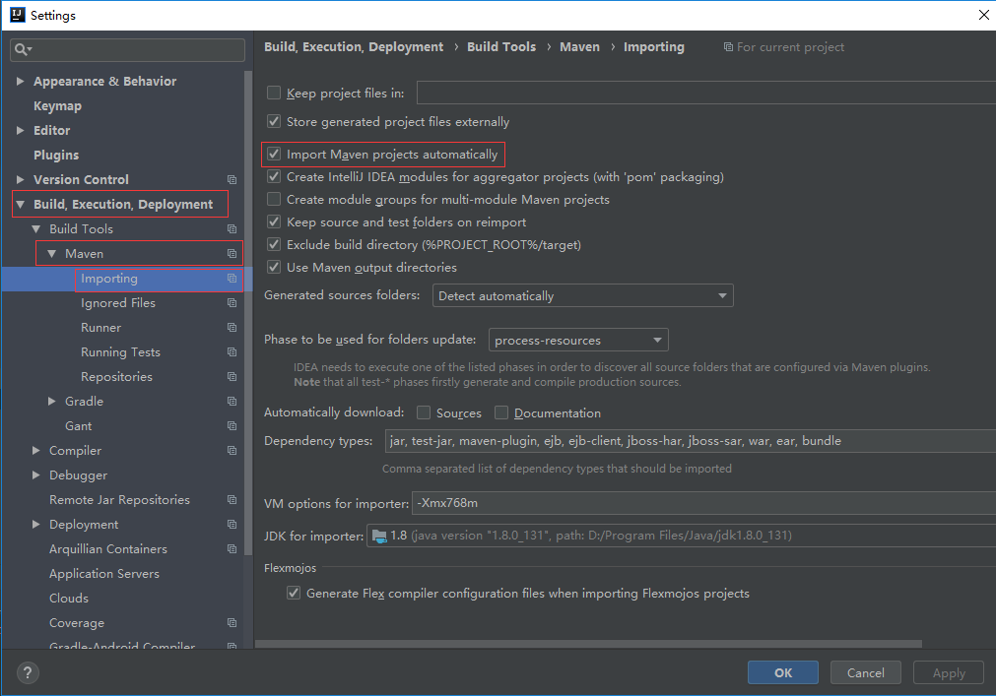Viewport: 996px width, 696px height.
Task: Click the JDK folder icon in JDK for importer
Action: tap(379, 537)
